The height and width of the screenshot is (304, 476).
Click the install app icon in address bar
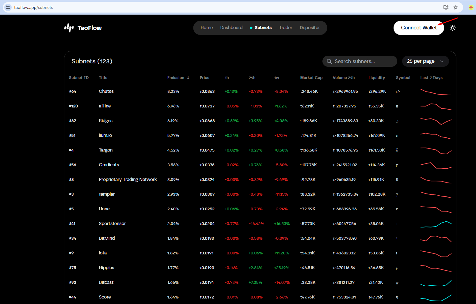coord(446,7)
